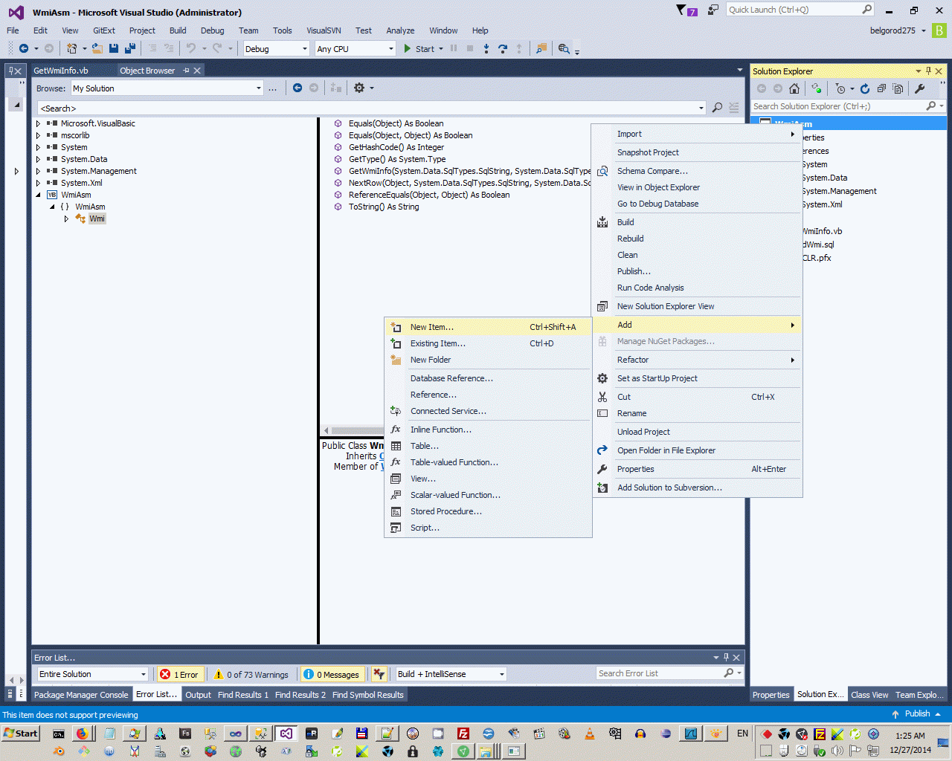952x761 pixels.
Task: Open Object Browser Settings gear
Action: click(359, 88)
